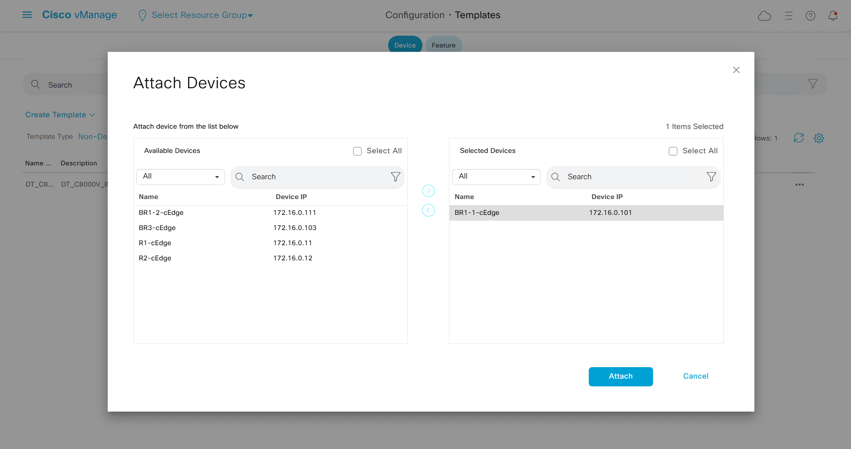851x449 pixels.
Task: Check Select All for Available Devices
Action: pyautogui.click(x=357, y=151)
